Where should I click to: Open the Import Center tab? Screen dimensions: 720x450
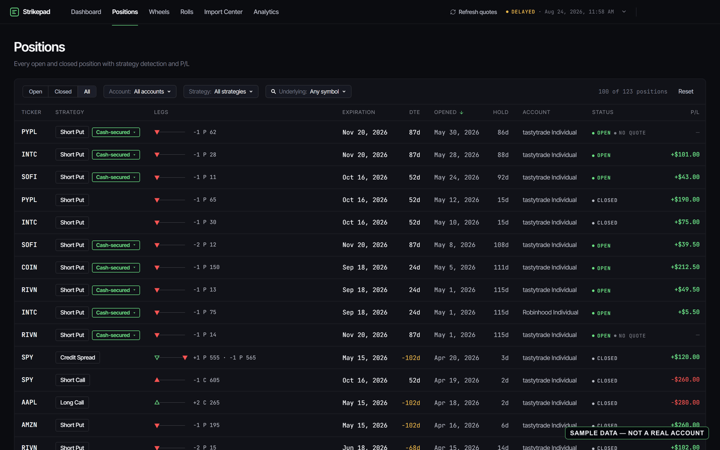pos(223,12)
